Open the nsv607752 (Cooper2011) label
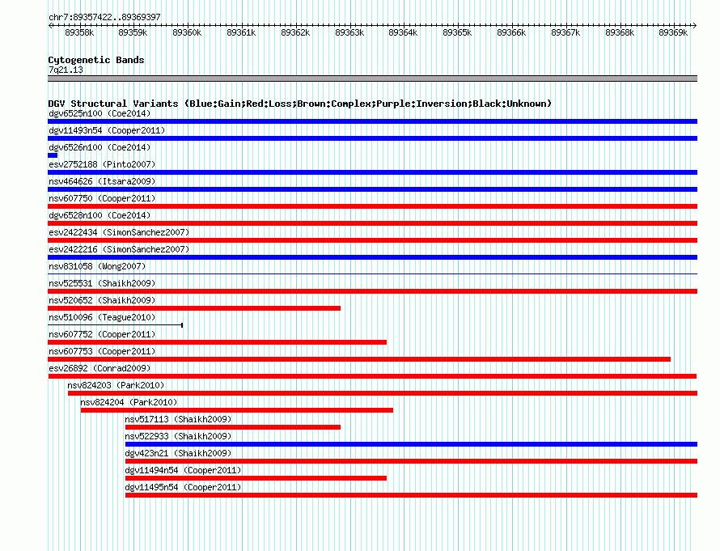 (x=102, y=334)
